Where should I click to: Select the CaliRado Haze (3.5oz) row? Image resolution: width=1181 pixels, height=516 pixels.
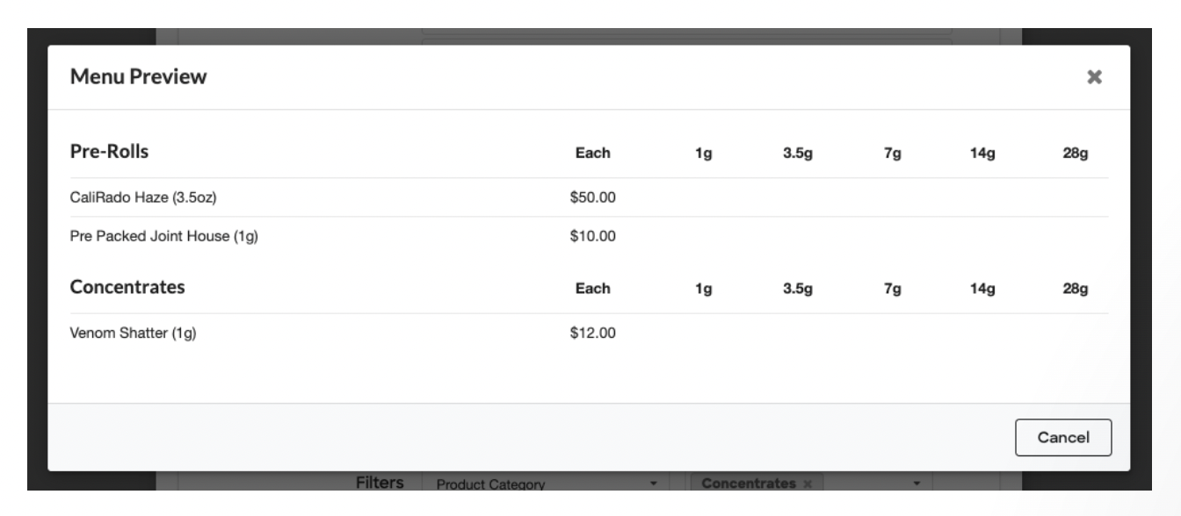click(589, 197)
